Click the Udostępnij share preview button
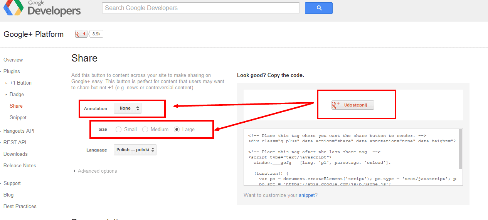Screen dimensions: 488x220 tap(352, 105)
